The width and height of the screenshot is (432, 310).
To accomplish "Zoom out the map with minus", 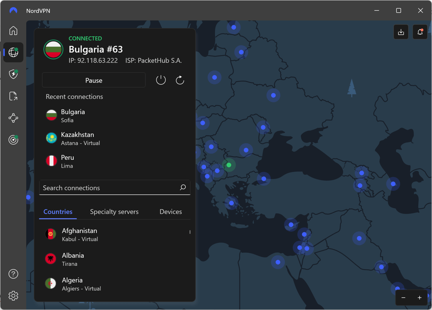I will click(403, 298).
